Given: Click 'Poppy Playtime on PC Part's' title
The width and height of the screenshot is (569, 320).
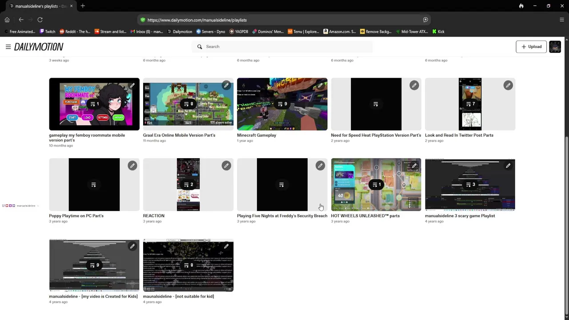Looking at the screenshot, I should click(76, 216).
